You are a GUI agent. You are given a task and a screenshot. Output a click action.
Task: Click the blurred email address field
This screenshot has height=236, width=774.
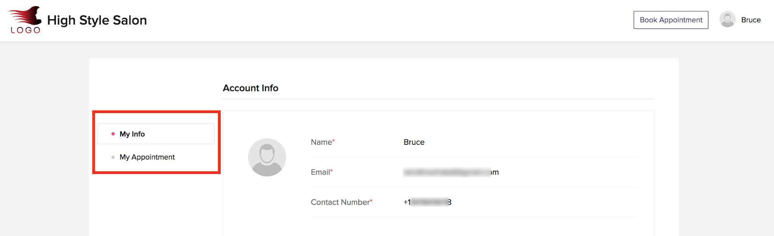click(x=450, y=172)
